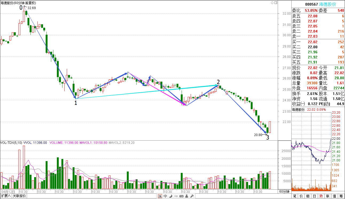
Task: Click the PE(动) 44.9 value
Action: 340,104
